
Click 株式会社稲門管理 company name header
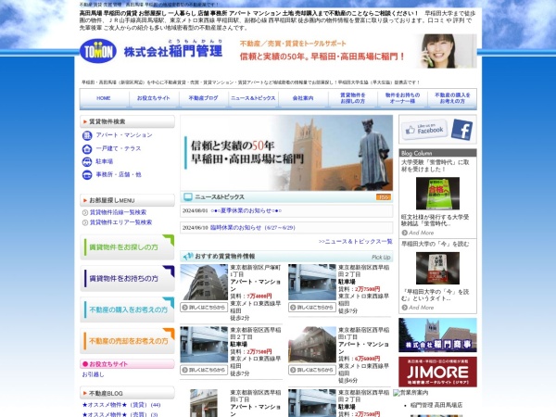point(173,49)
